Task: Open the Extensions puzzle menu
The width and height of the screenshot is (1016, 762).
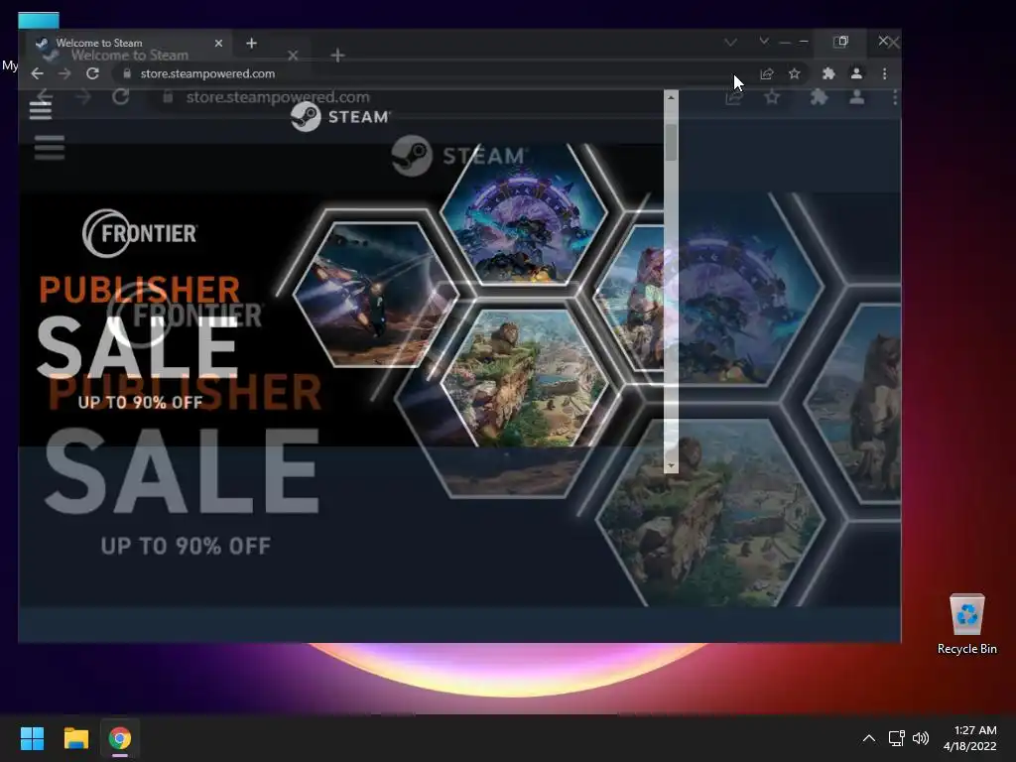Action: [x=828, y=73]
